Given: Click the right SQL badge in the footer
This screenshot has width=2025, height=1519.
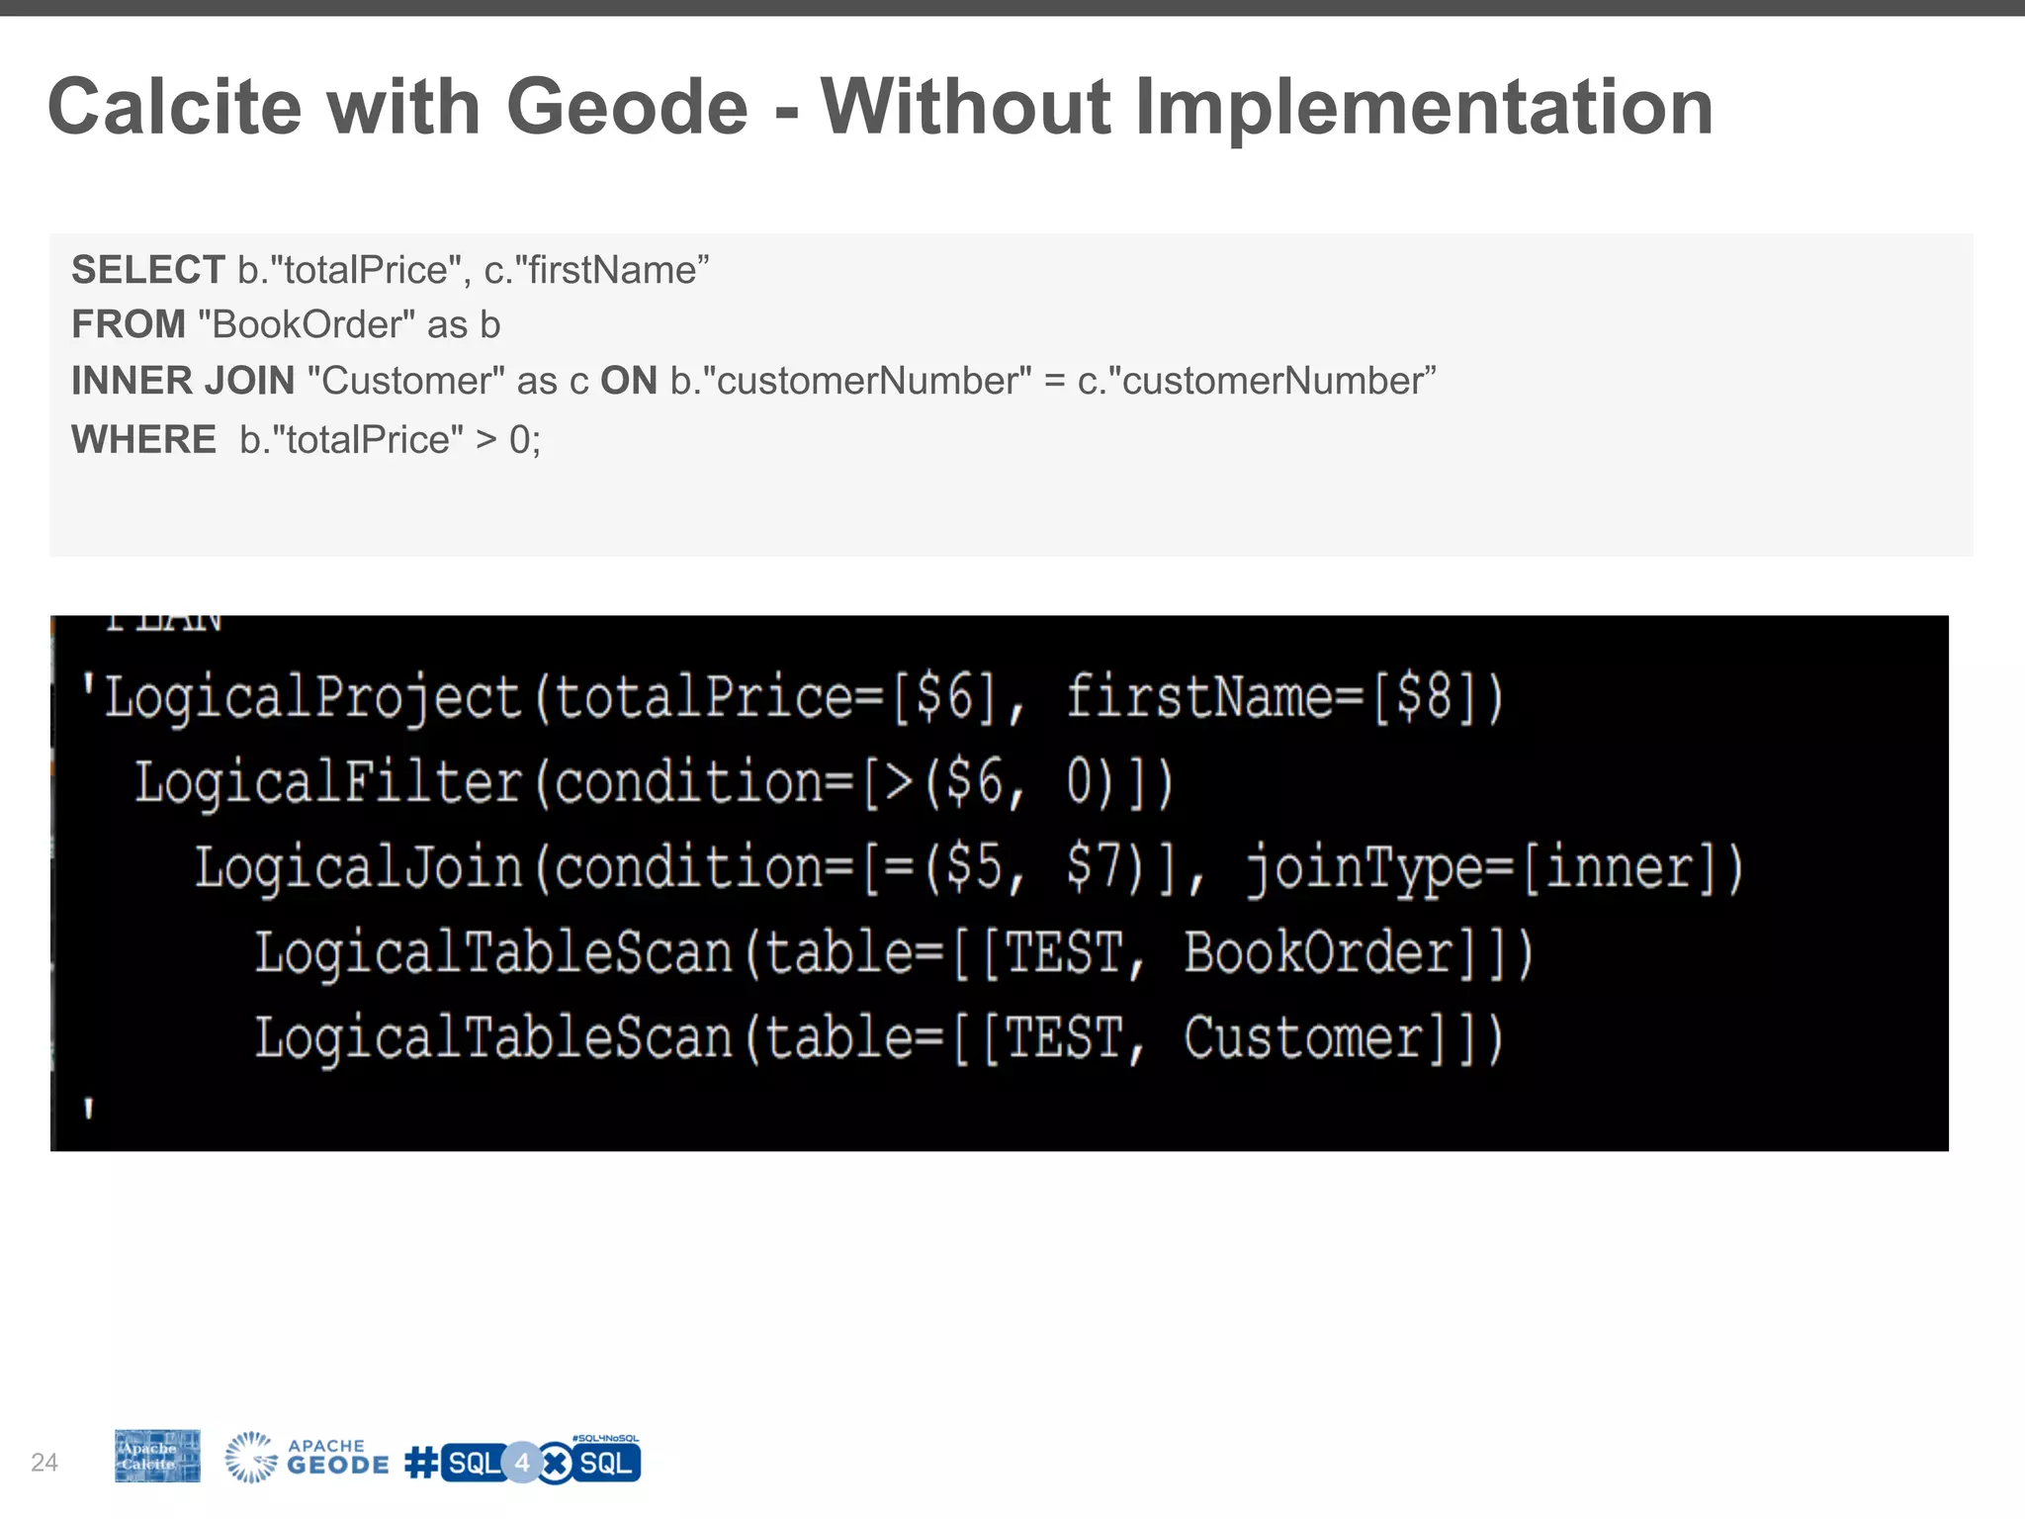Looking at the screenshot, I should (606, 1464).
